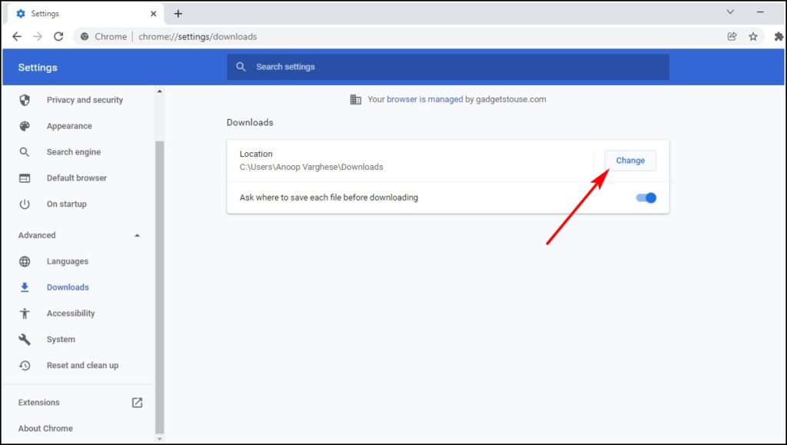
Task: Open About Chrome page
Action: click(45, 428)
